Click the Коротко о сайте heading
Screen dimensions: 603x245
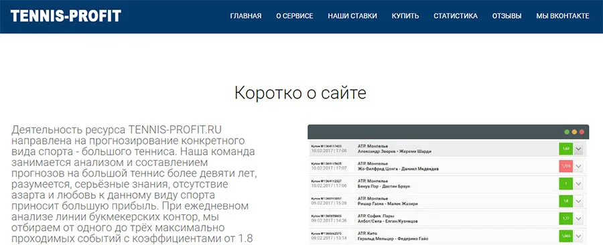pos(300,94)
